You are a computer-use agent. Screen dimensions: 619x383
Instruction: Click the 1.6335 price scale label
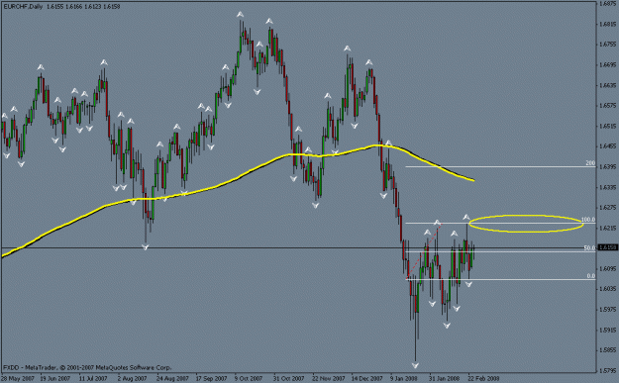point(607,187)
